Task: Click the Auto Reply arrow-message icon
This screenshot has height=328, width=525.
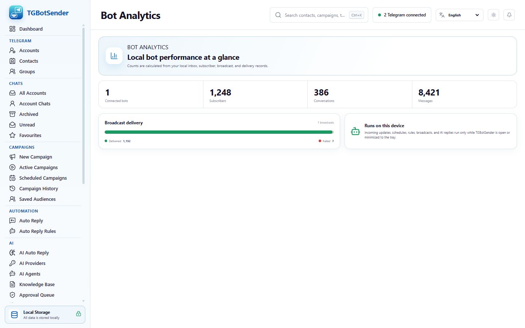Action: click(x=12, y=220)
